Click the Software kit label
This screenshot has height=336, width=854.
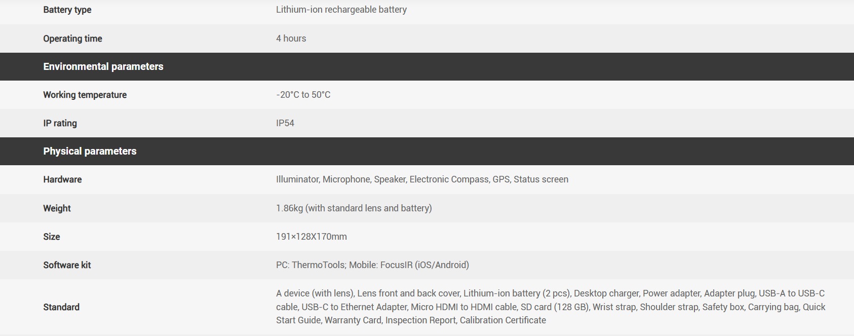[67, 265]
